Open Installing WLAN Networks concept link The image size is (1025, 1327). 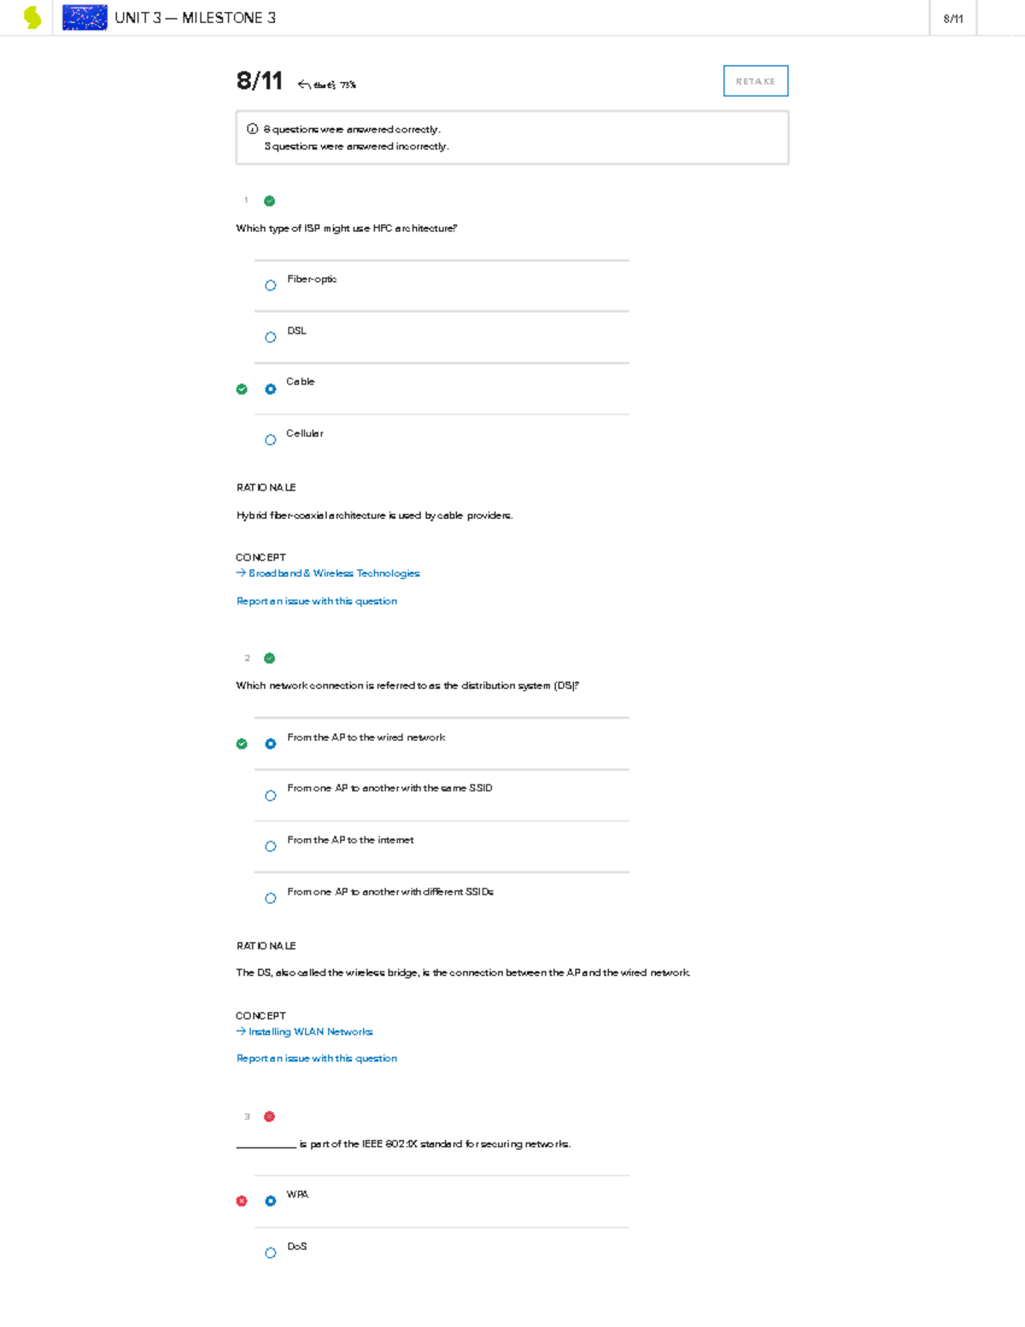(x=310, y=1031)
